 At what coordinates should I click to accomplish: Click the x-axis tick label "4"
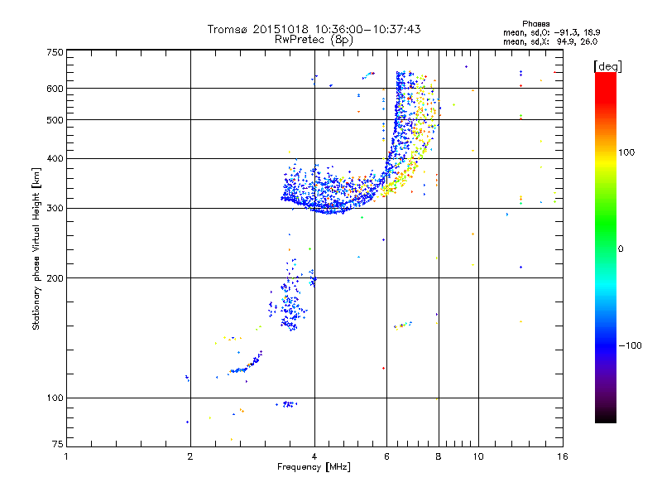tap(314, 456)
